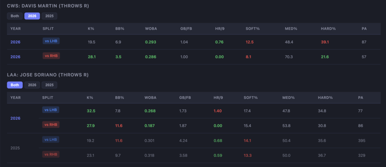Image resolution: width=386 pixels, height=167 pixels.
Task: Click the PA value 329
Action: tap(361, 155)
